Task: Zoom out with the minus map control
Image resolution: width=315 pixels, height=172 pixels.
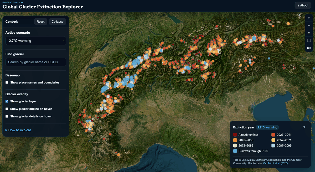Action: tap(309, 25)
